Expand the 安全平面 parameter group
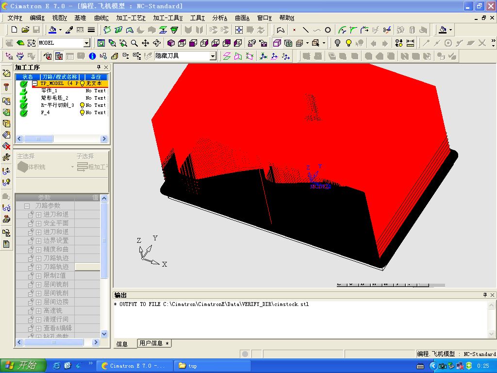Screen dimensions: 497x373 click(x=38, y=223)
